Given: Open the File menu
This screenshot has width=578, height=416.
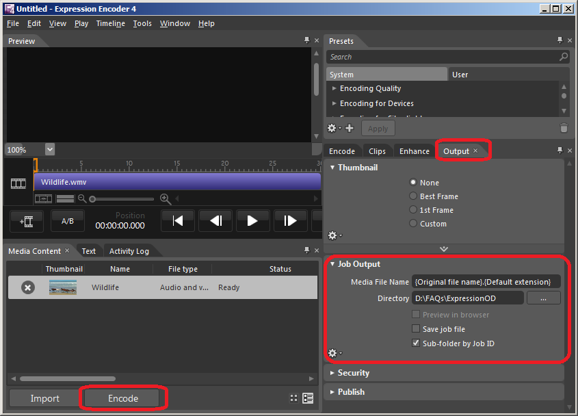Looking at the screenshot, I should pyautogui.click(x=13, y=23).
